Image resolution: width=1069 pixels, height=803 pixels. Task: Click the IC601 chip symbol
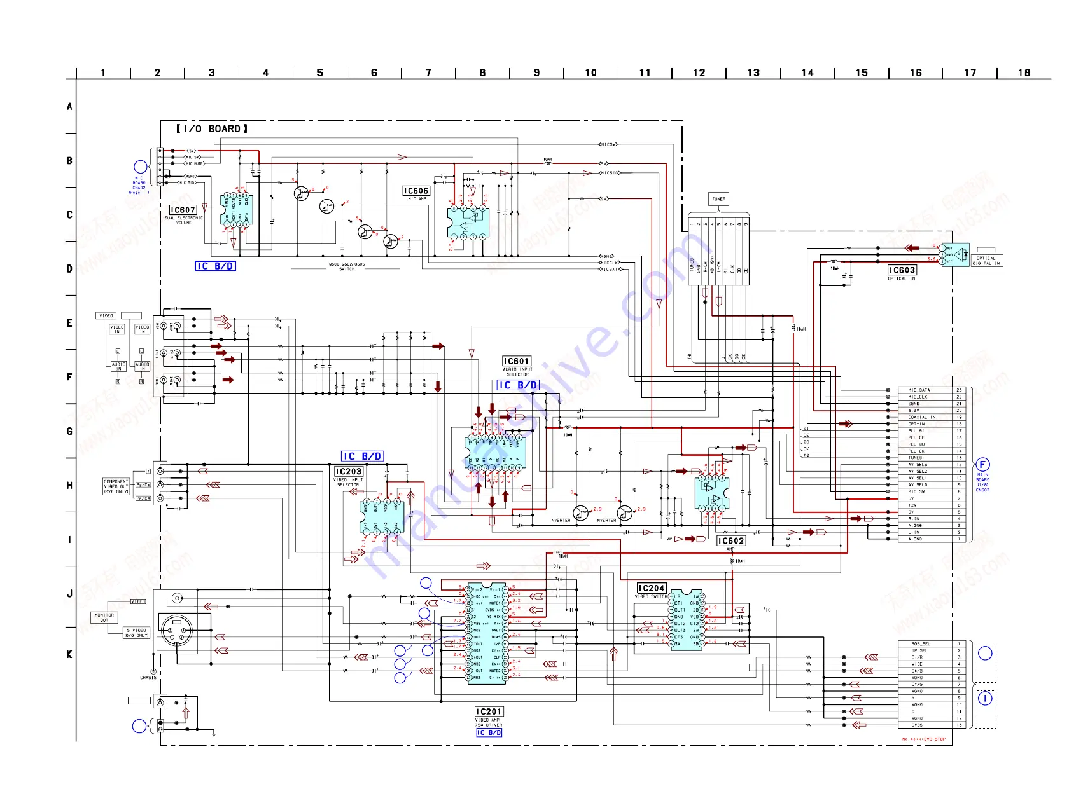coord(494,453)
